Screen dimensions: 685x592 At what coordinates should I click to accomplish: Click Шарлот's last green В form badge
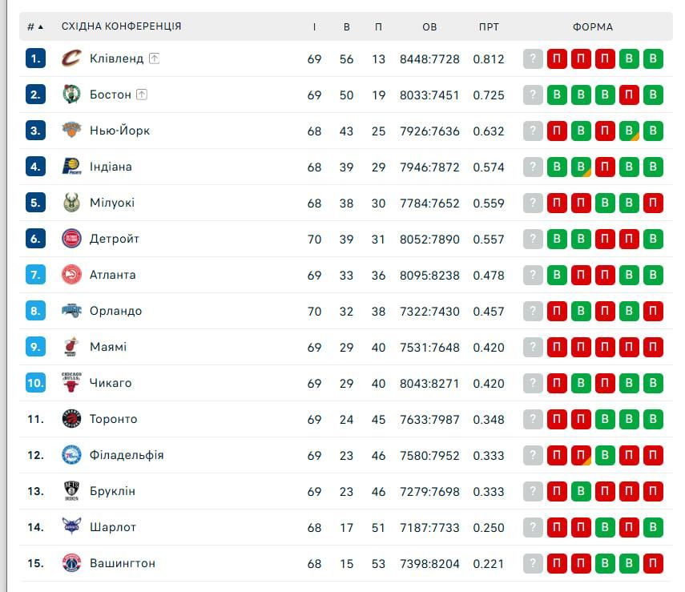pyautogui.click(x=654, y=527)
